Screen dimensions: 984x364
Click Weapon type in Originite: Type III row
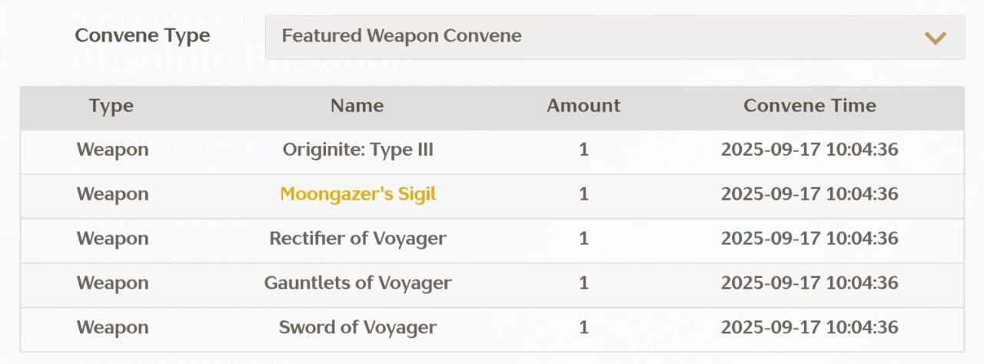(x=112, y=150)
